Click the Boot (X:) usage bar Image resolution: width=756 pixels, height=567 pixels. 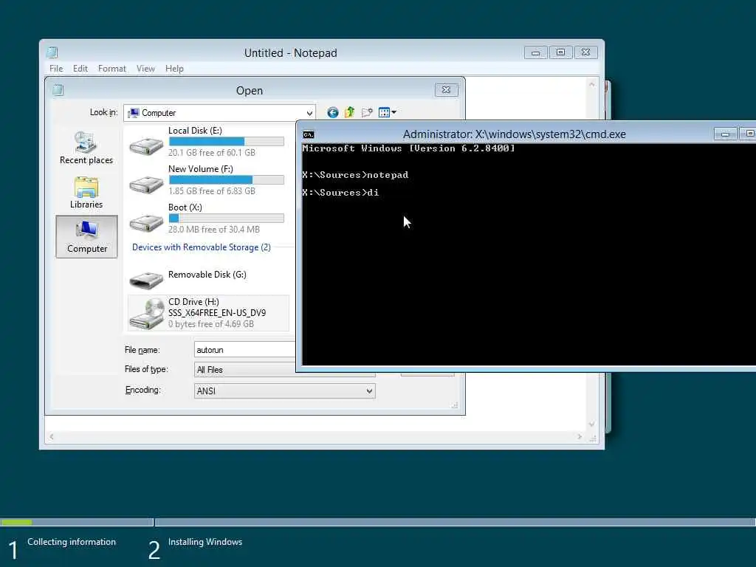[x=226, y=219]
